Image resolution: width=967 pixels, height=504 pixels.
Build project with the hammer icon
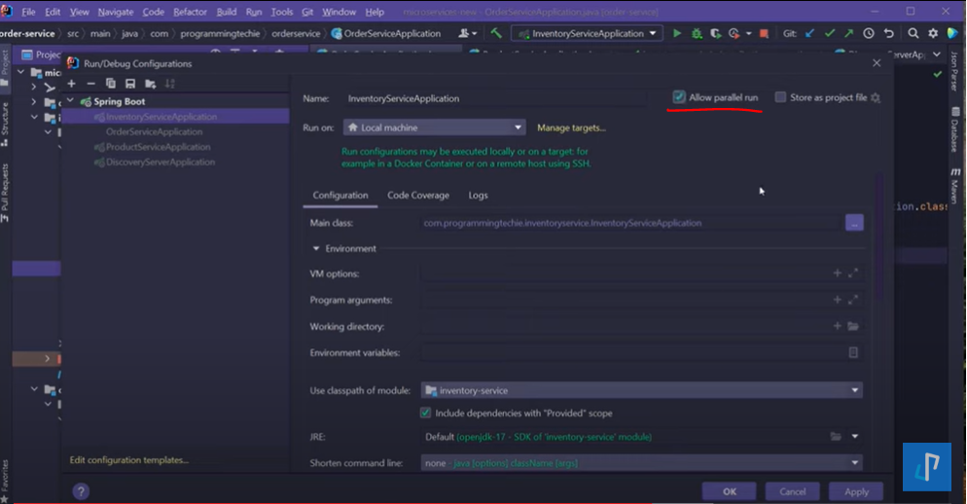(x=496, y=33)
